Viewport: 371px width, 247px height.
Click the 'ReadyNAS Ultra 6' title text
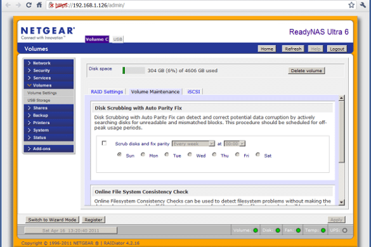tap(319, 32)
